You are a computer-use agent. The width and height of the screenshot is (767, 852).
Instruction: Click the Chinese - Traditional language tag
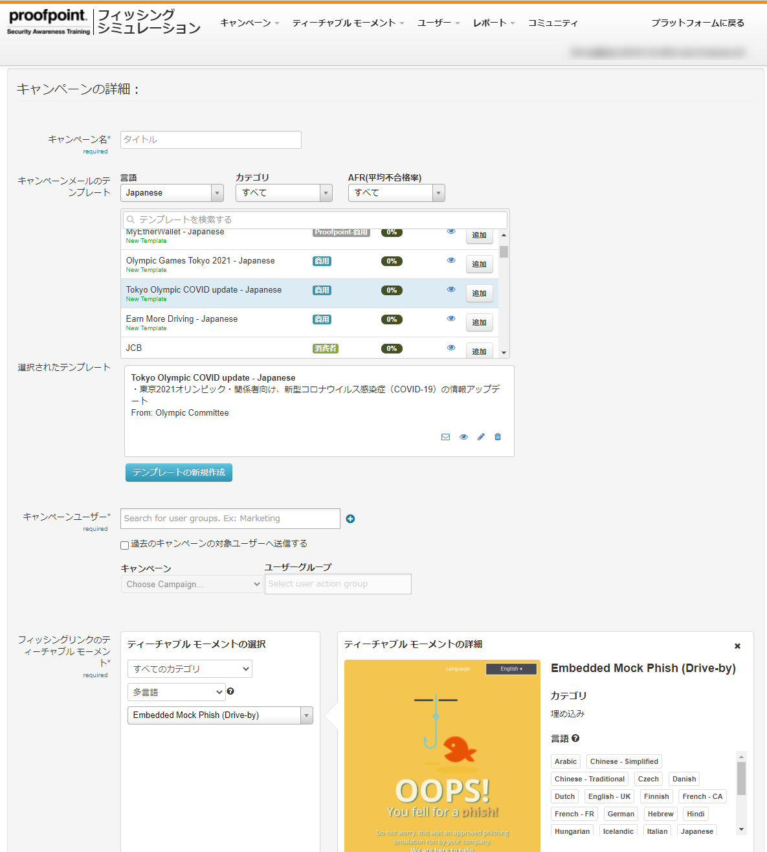(590, 779)
